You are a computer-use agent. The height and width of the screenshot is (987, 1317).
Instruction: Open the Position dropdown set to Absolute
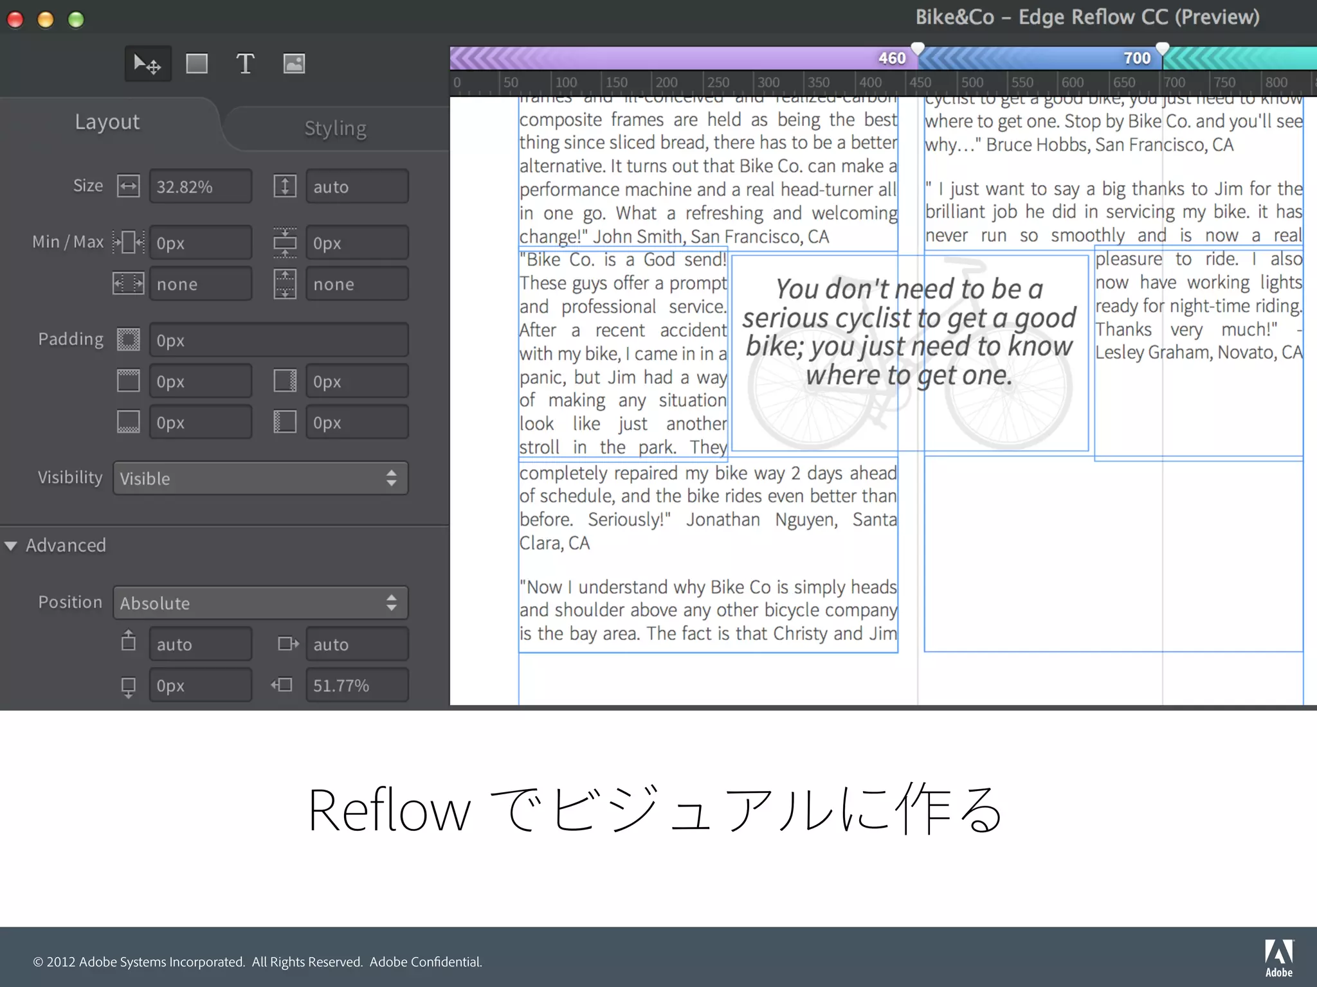[260, 603]
